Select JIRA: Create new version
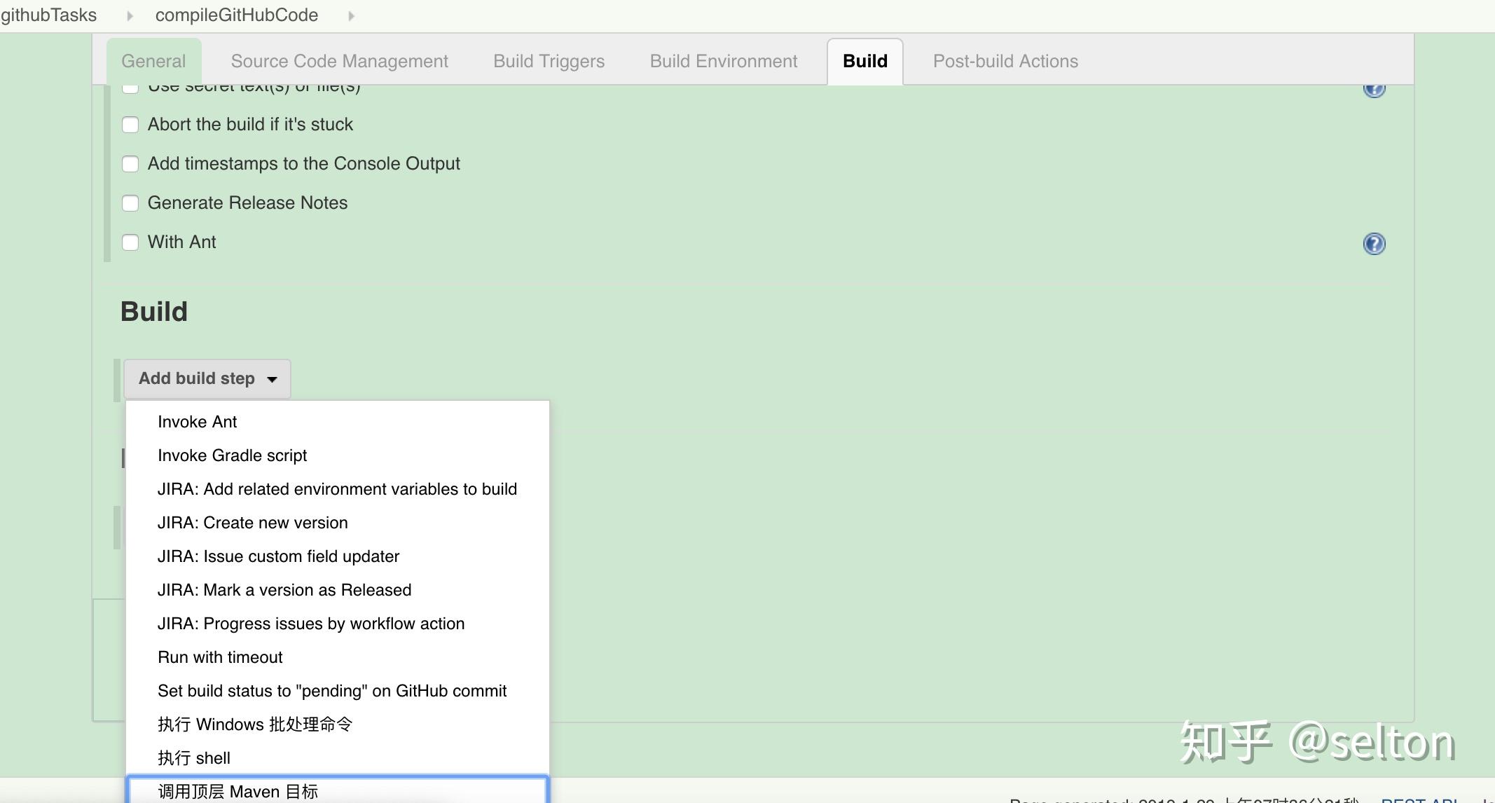Screen dimensions: 1495x803 coord(252,523)
